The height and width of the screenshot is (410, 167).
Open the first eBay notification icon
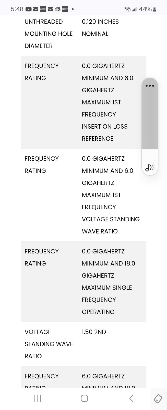pos(43,9)
